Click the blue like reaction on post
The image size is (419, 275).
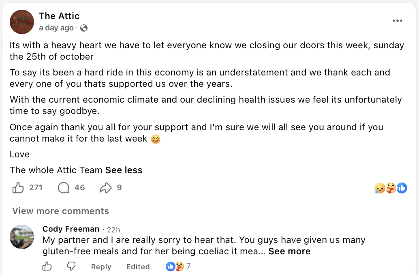click(402, 188)
